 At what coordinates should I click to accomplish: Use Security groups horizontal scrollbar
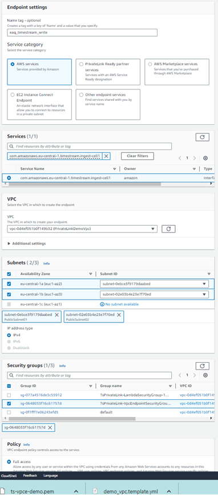[72, 419]
